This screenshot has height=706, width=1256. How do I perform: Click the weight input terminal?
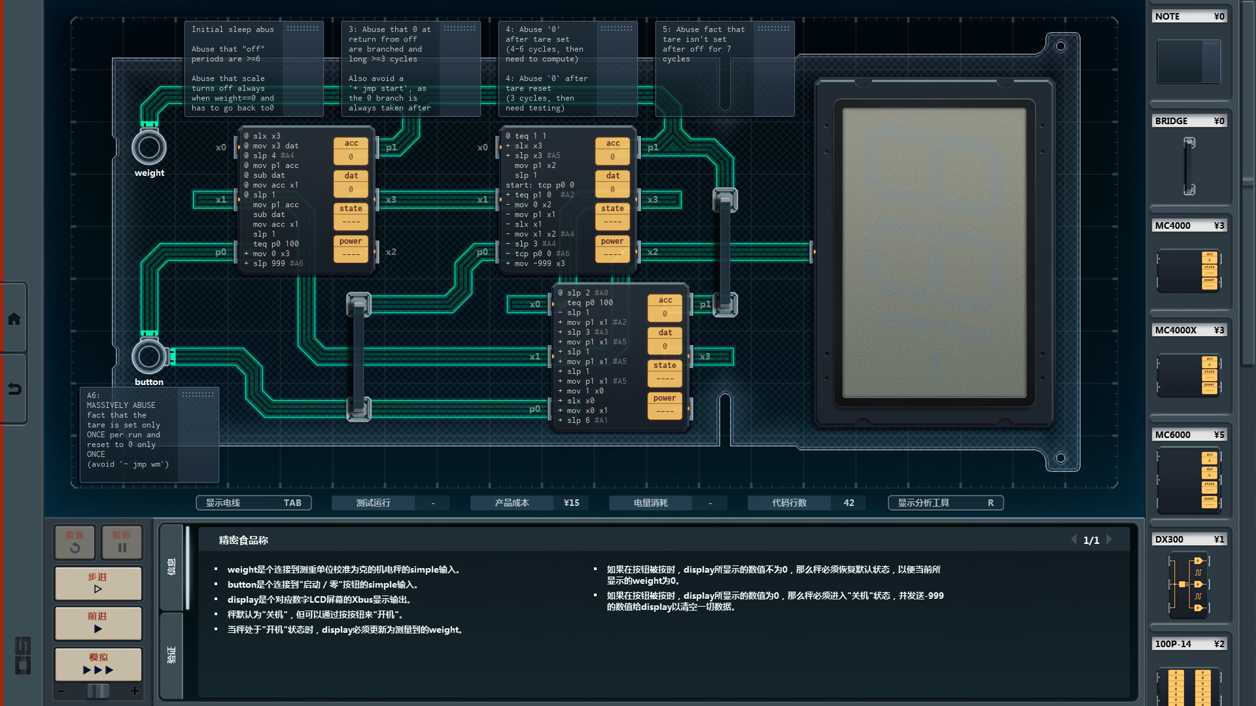[x=149, y=148]
